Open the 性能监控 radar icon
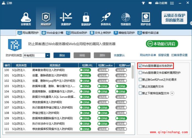 pos(126,19)
